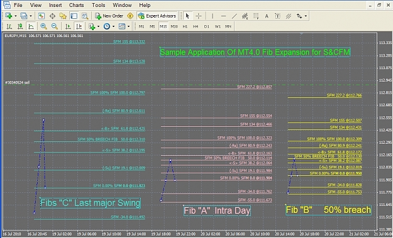Open the File menu

[18, 5]
